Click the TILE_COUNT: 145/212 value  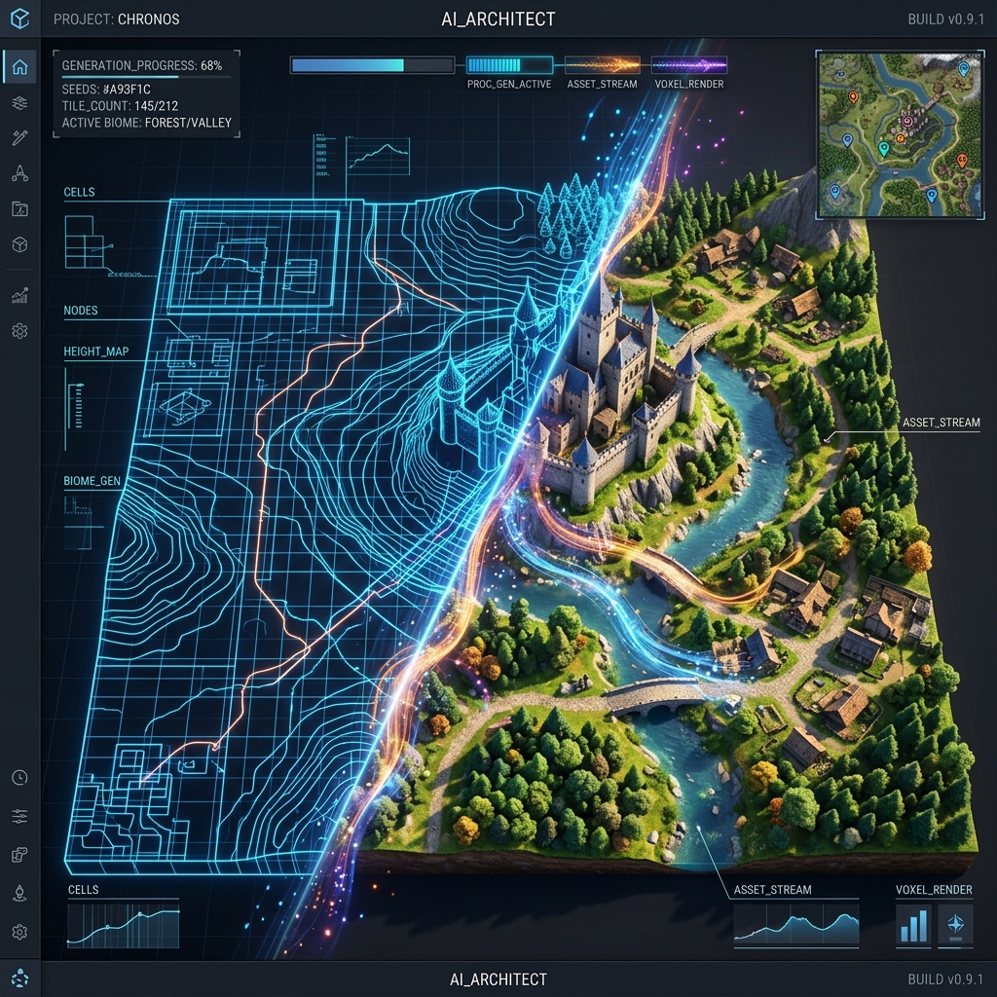pos(120,105)
